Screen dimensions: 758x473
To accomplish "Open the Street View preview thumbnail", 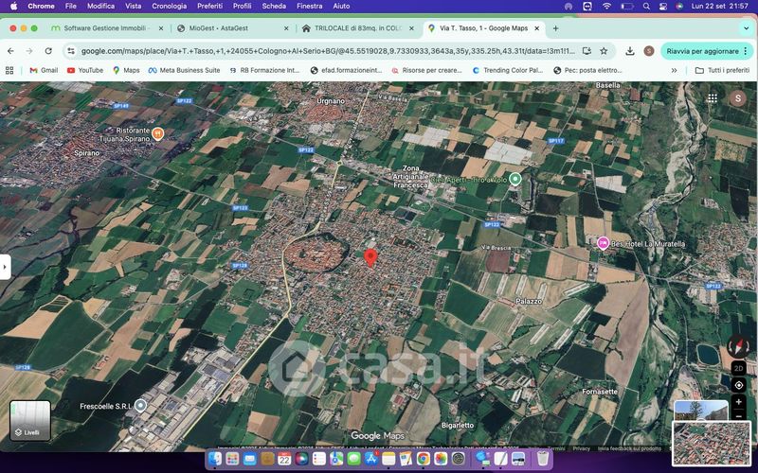I will [699, 409].
